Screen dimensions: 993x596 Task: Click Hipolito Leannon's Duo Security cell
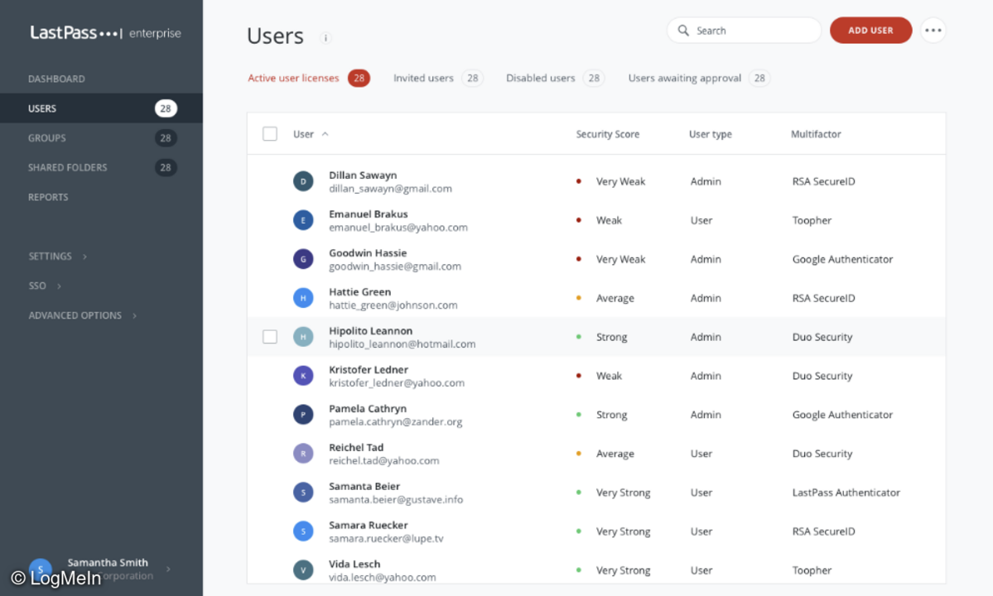[822, 337]
